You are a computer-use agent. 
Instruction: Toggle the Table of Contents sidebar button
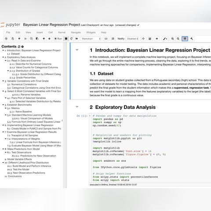pyautogui.click(x=185, y=39)
